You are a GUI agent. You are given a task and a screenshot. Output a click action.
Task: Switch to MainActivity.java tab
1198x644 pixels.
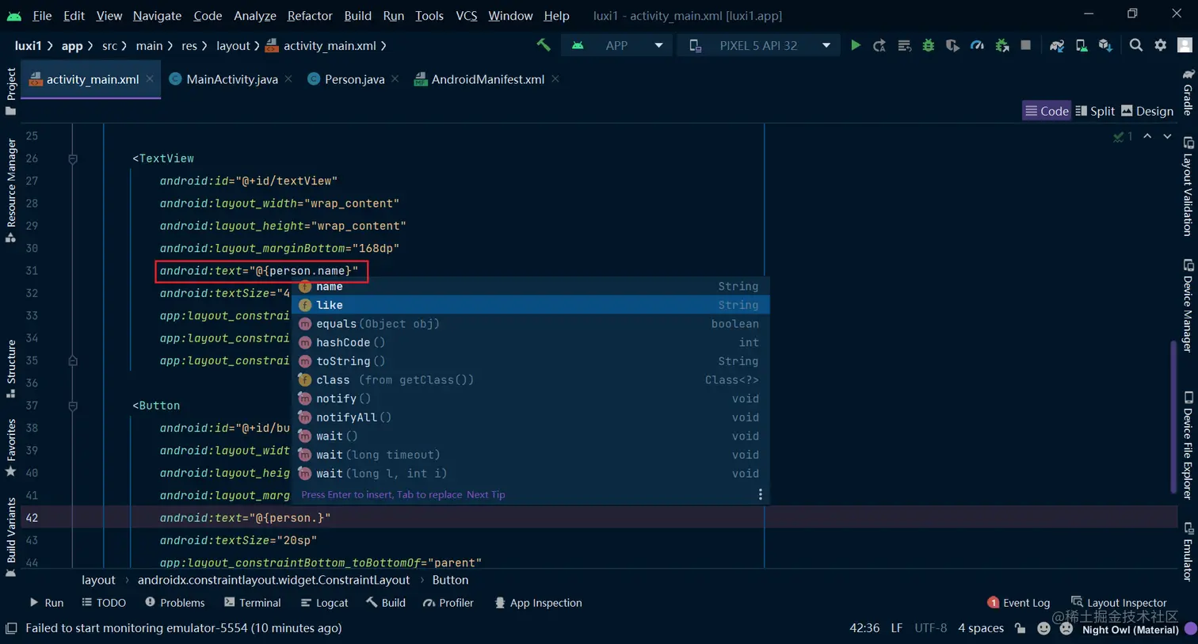(231, 79)
